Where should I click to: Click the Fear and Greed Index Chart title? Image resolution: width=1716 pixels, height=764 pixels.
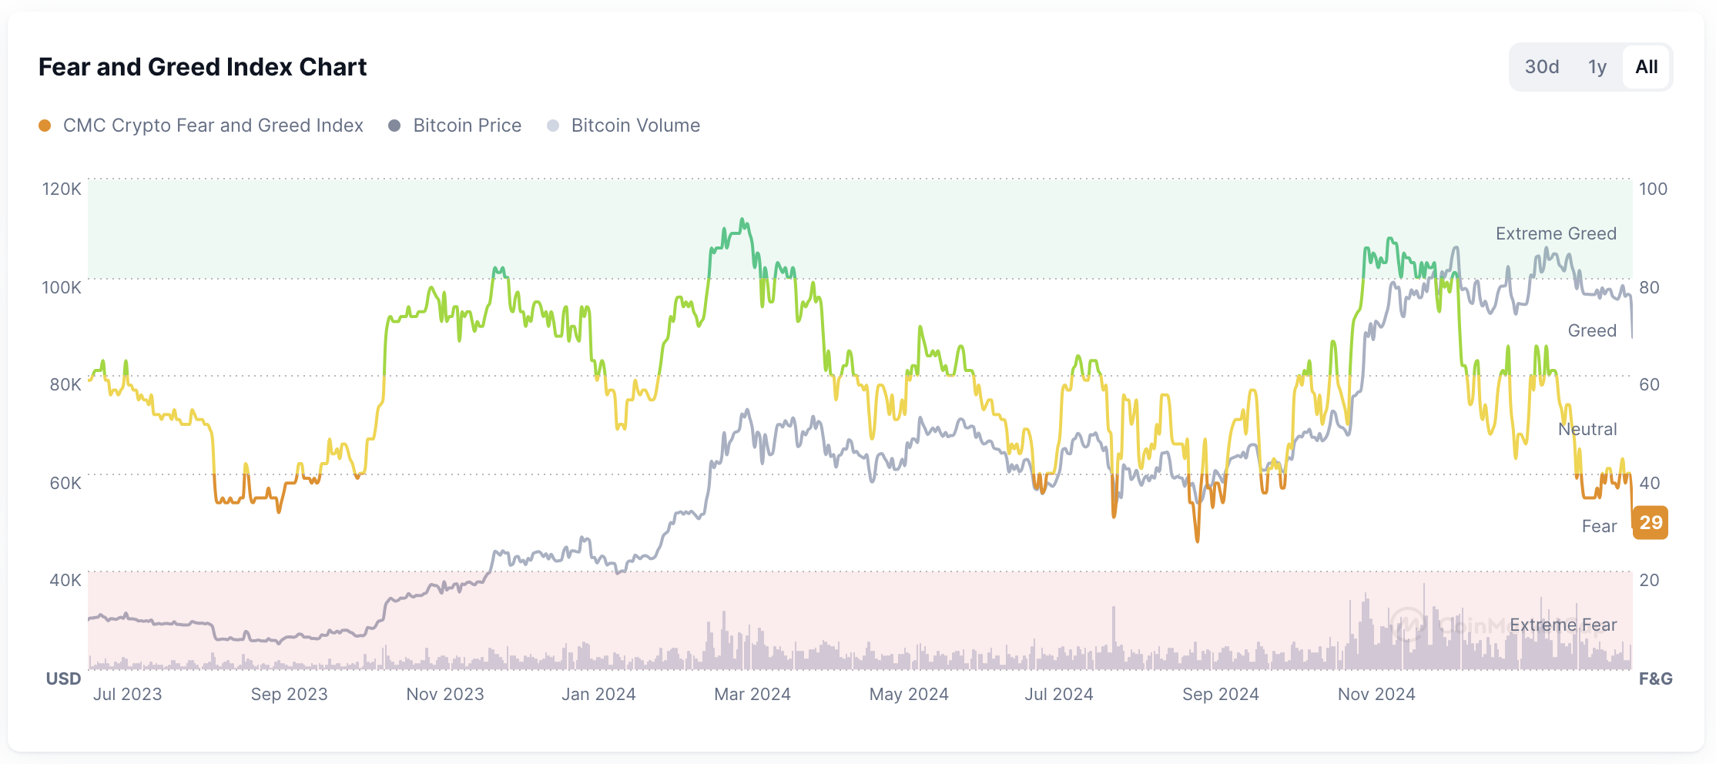coord(203,67)
